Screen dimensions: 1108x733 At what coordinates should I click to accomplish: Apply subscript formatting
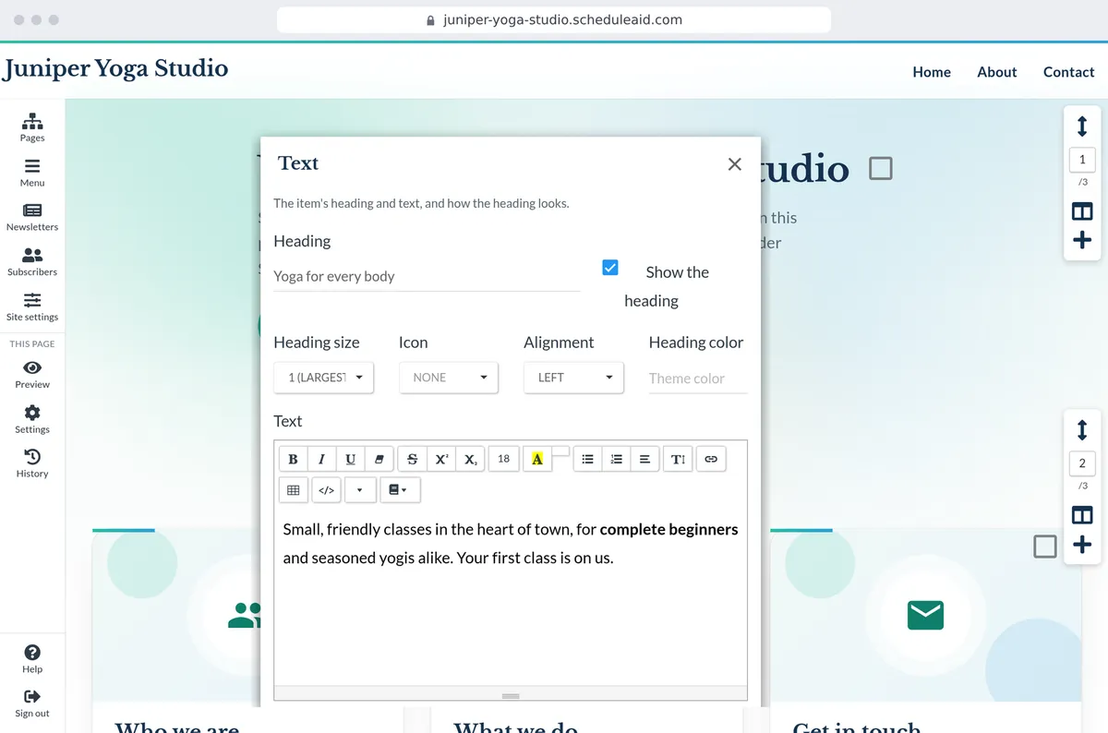pyautogui.click(x=470, y=459)
